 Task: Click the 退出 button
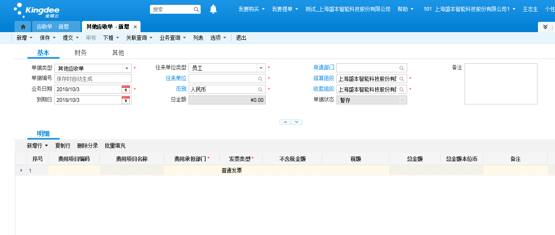tap(241, 38)
